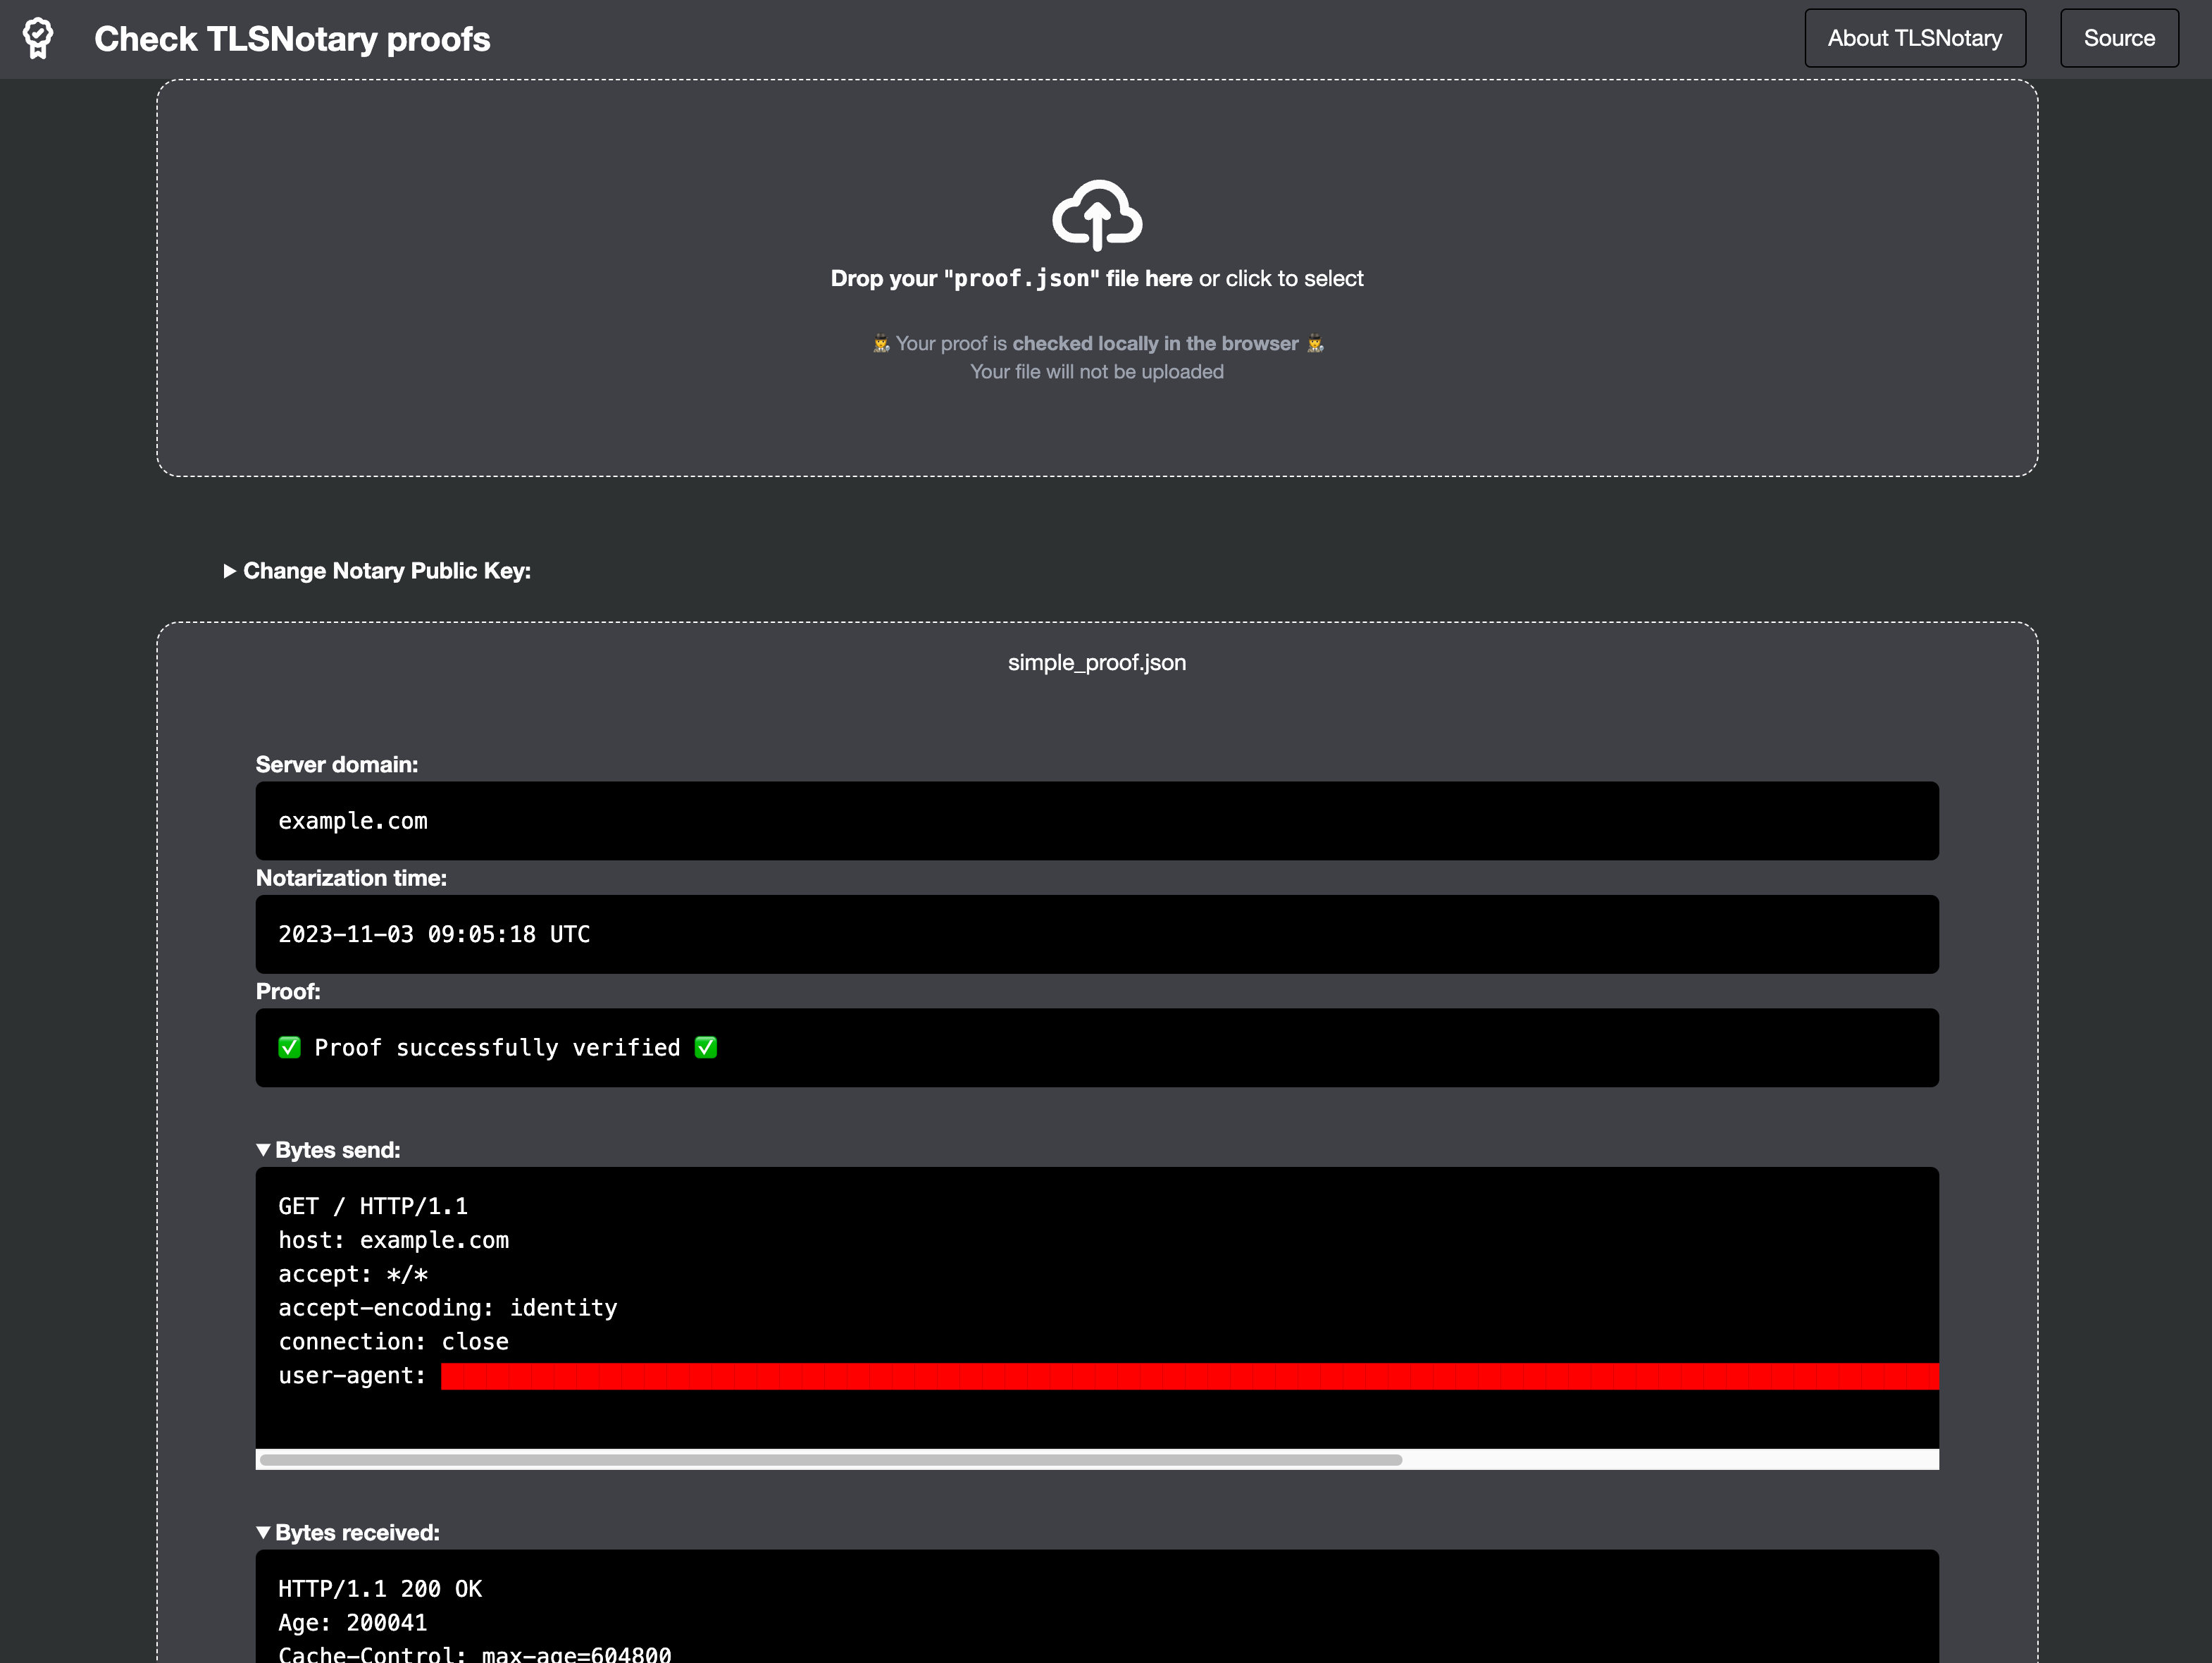
Task: Click the 'Proof successfully verified' text
Action: [497, 1048]
